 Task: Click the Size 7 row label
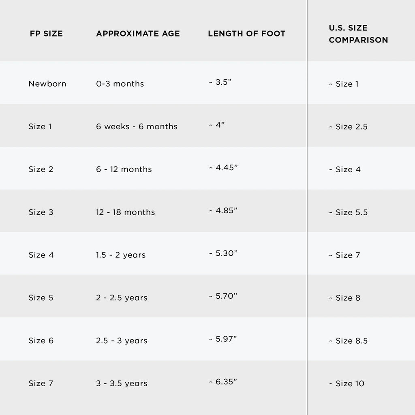[x=41, y=383]
